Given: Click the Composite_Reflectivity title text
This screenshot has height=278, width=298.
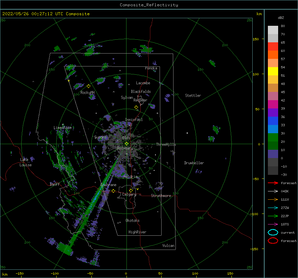Looking at the screenshot, I should pyautogui.click(x=149, y=5).
